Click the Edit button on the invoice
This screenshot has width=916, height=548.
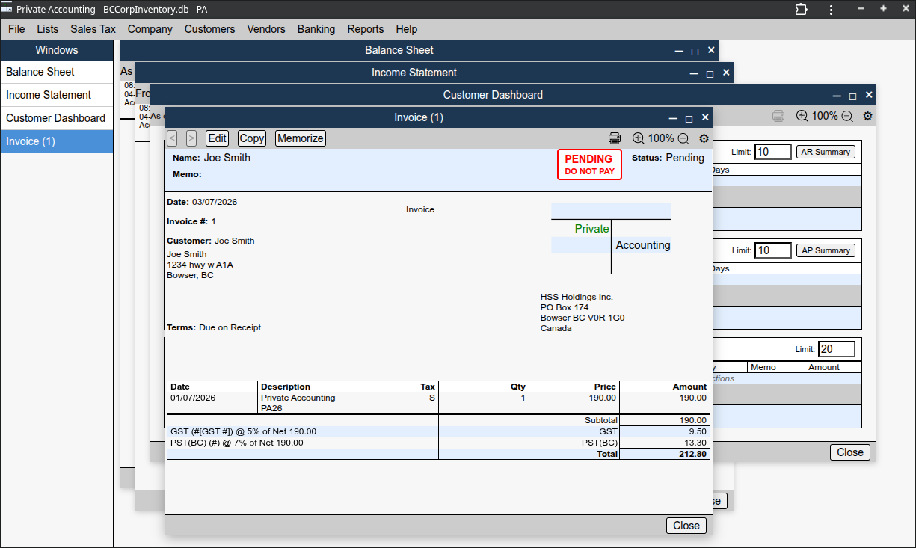(218, 138)
